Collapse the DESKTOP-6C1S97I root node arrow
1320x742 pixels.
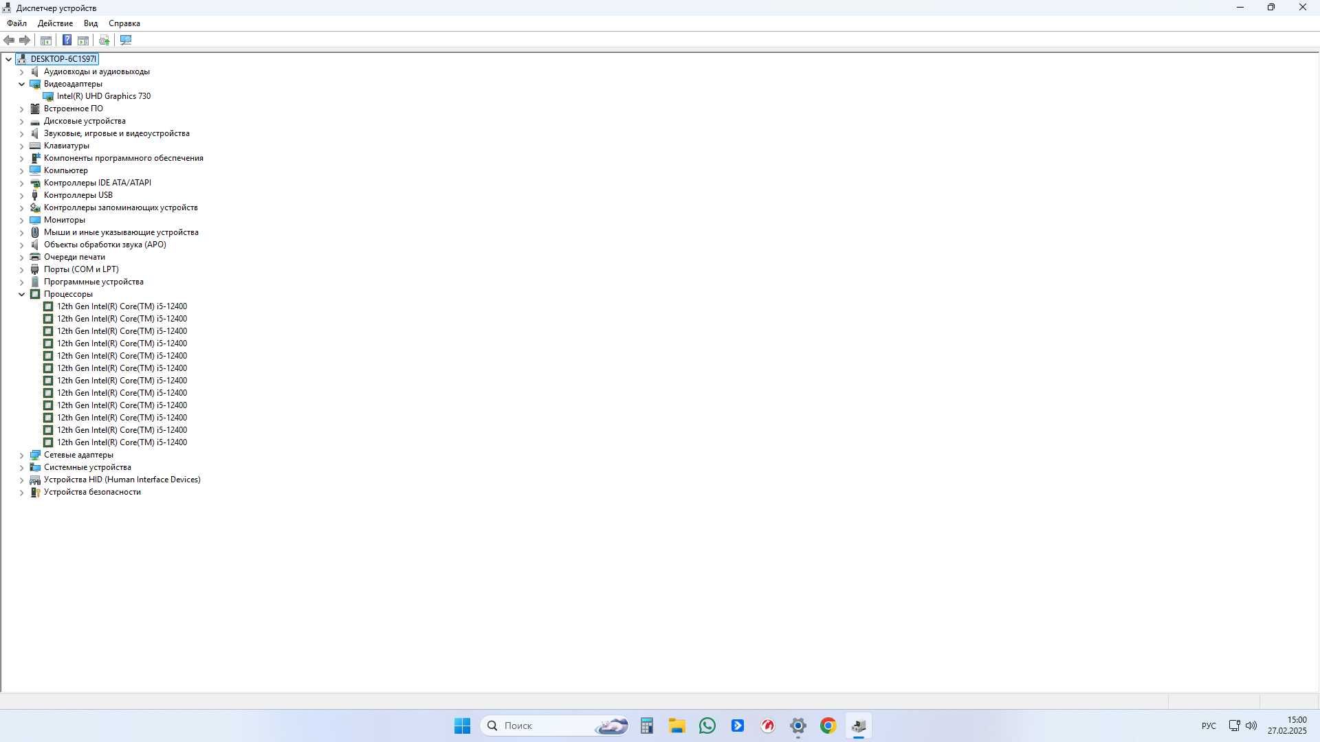8,59
